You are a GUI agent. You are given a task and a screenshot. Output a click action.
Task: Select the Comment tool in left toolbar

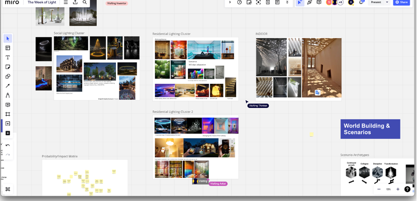pyautogui.click(x=8, y=105)
